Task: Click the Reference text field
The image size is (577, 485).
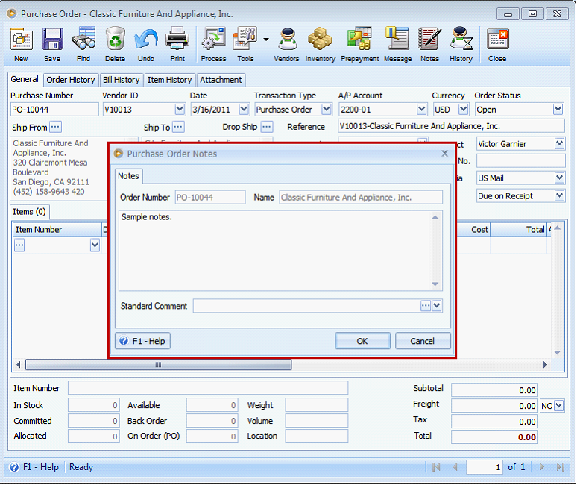Action: tap(451, 126)
